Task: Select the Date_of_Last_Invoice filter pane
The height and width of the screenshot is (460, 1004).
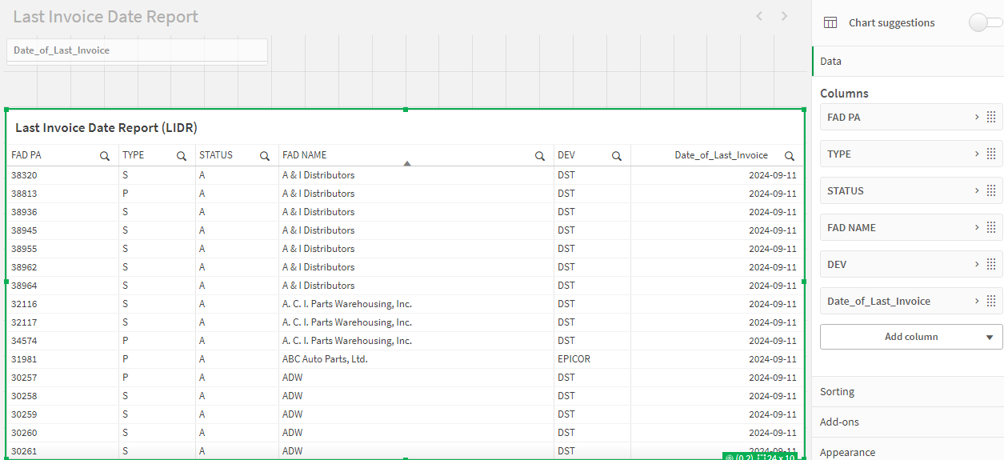Action: pyautogui.click(x=137, y=50)
